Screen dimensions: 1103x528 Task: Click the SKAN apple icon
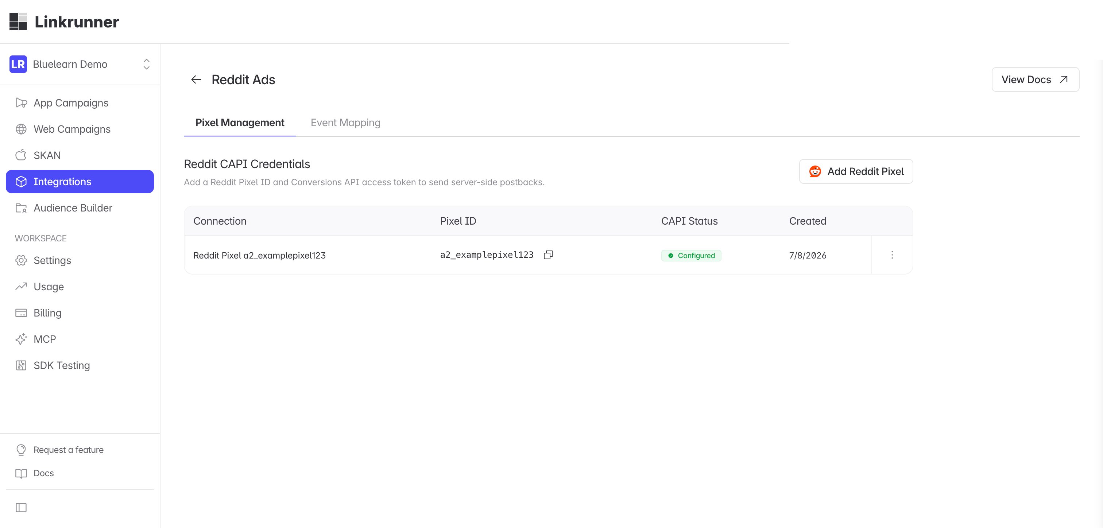[21, 155]
